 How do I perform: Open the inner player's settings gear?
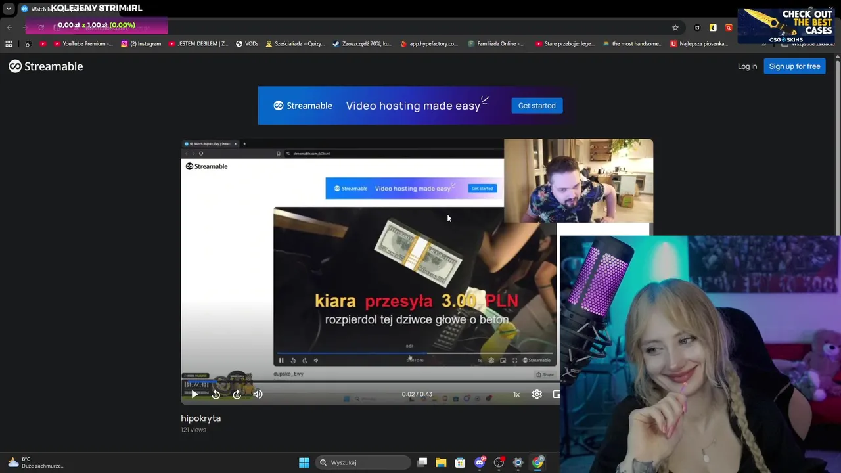click(491, 360)
